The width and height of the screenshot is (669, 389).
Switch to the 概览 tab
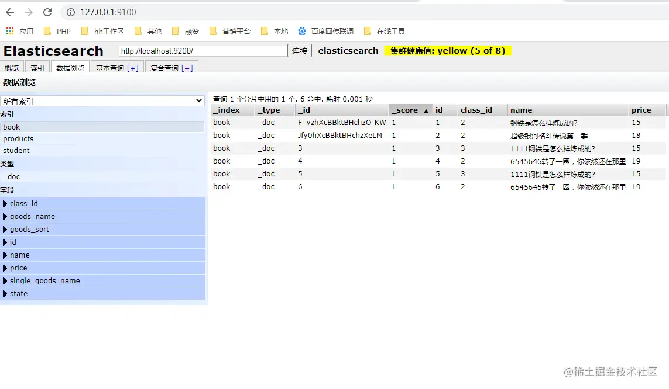tap(12, 68)
